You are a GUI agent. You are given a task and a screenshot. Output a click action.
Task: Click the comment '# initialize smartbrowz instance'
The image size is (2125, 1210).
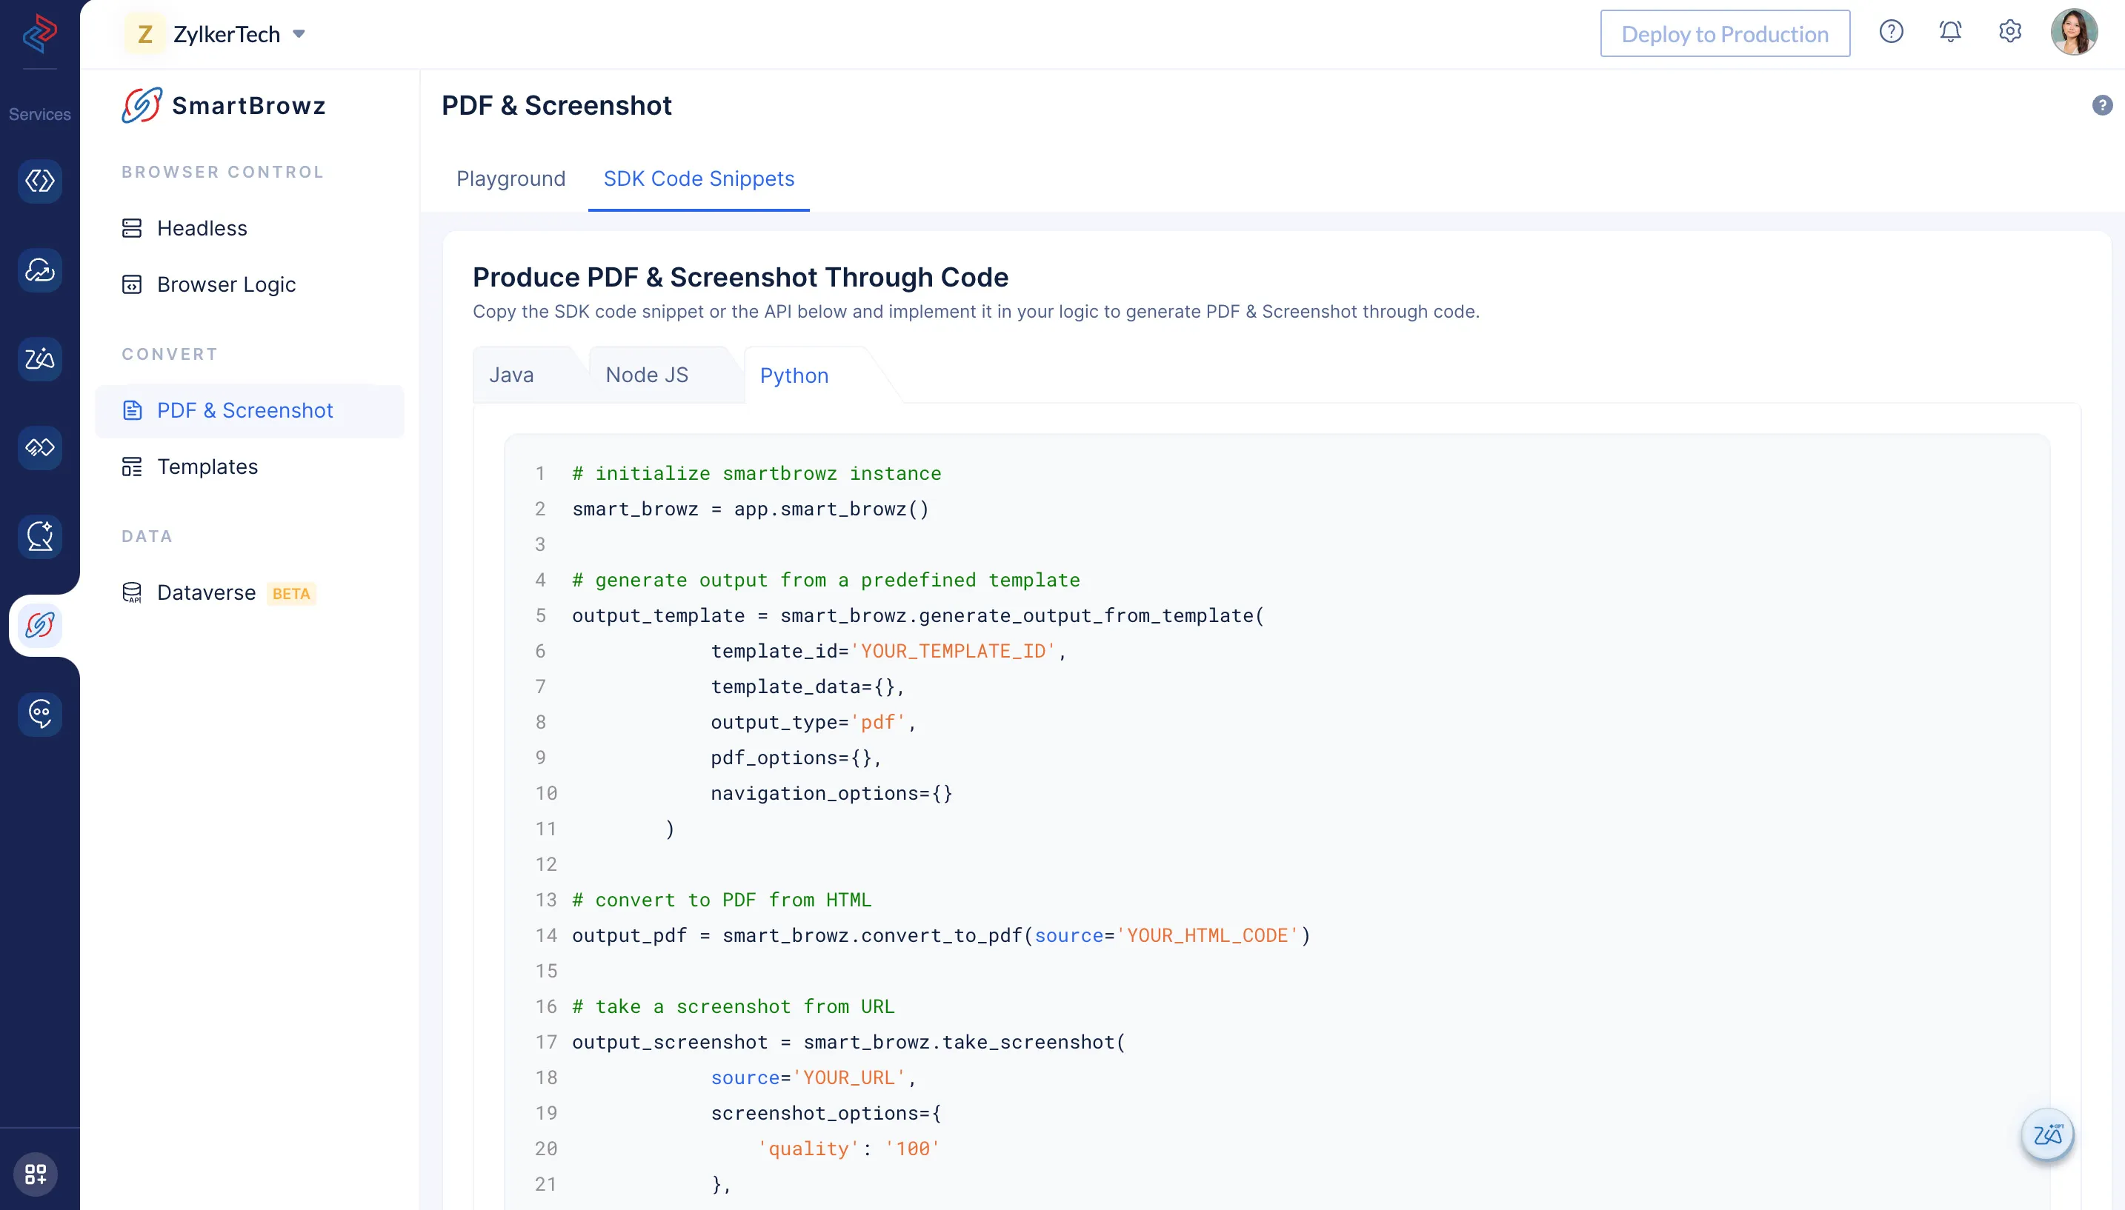coord(756,474)
